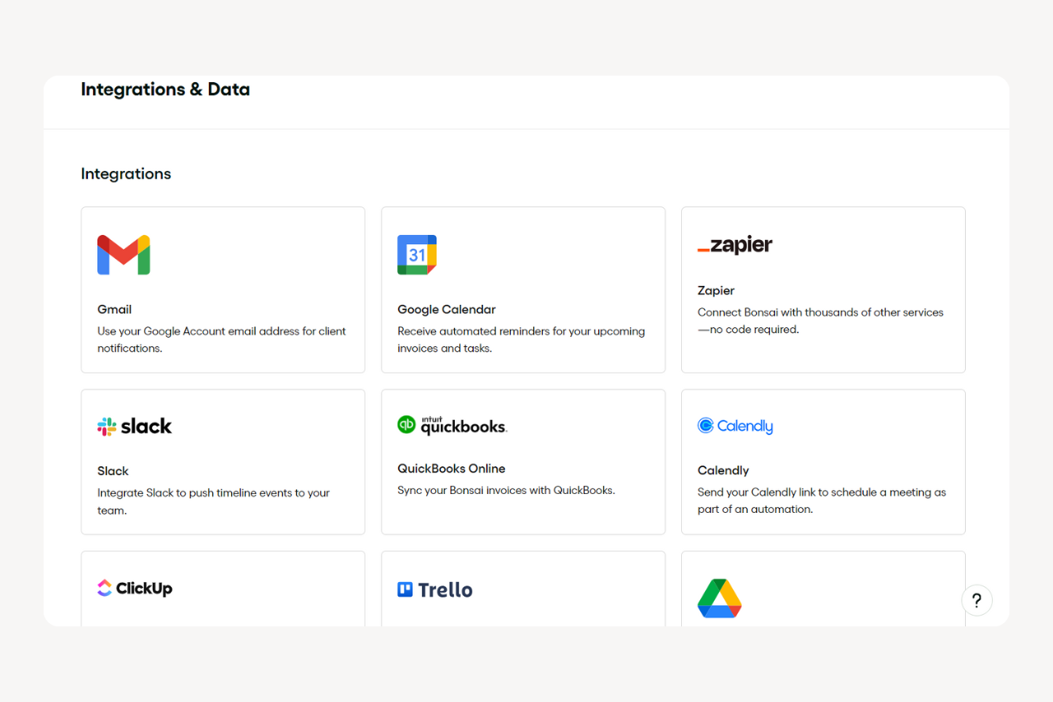Image resolution: width=1053 pixels, height=702 pixels.
Task: Open the Google Calendar integration title
Action: (x=447, y=309)
